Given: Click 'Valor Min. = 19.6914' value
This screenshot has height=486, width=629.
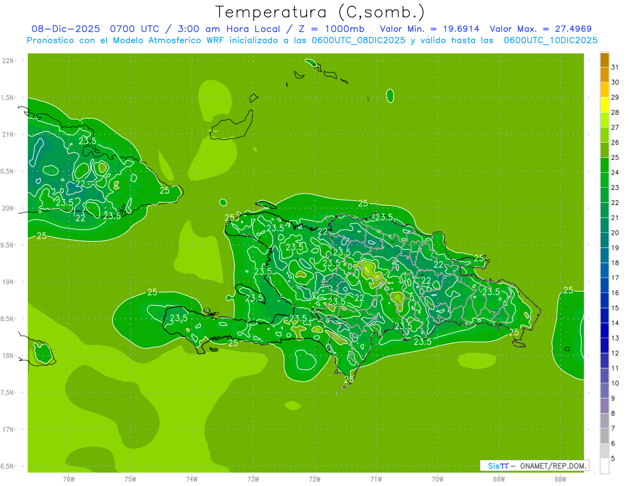Looking at the screenshot, I should pyautogui.click(x=430, y=29).
